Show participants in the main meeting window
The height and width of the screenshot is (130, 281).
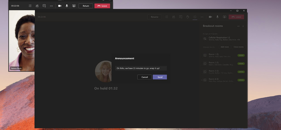click(x=174, y=17)
